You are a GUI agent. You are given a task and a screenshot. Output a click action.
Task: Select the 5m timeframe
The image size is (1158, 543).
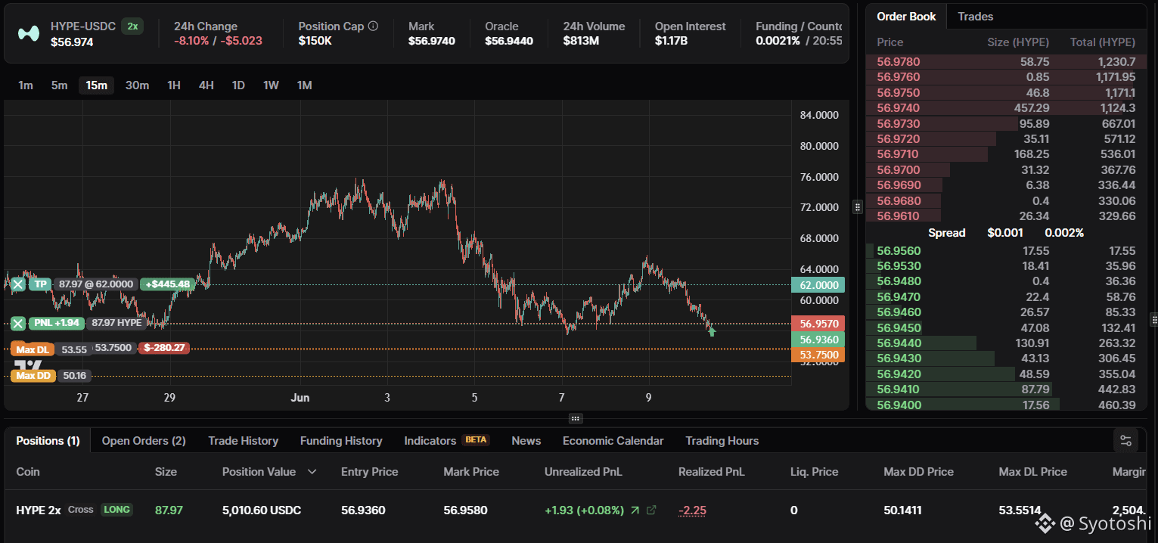[x=60, y=85]
